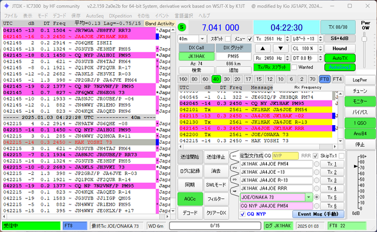This screenshot has height=232, width=377.
Task: Select the 60m band button
Action: coord(205,79)
